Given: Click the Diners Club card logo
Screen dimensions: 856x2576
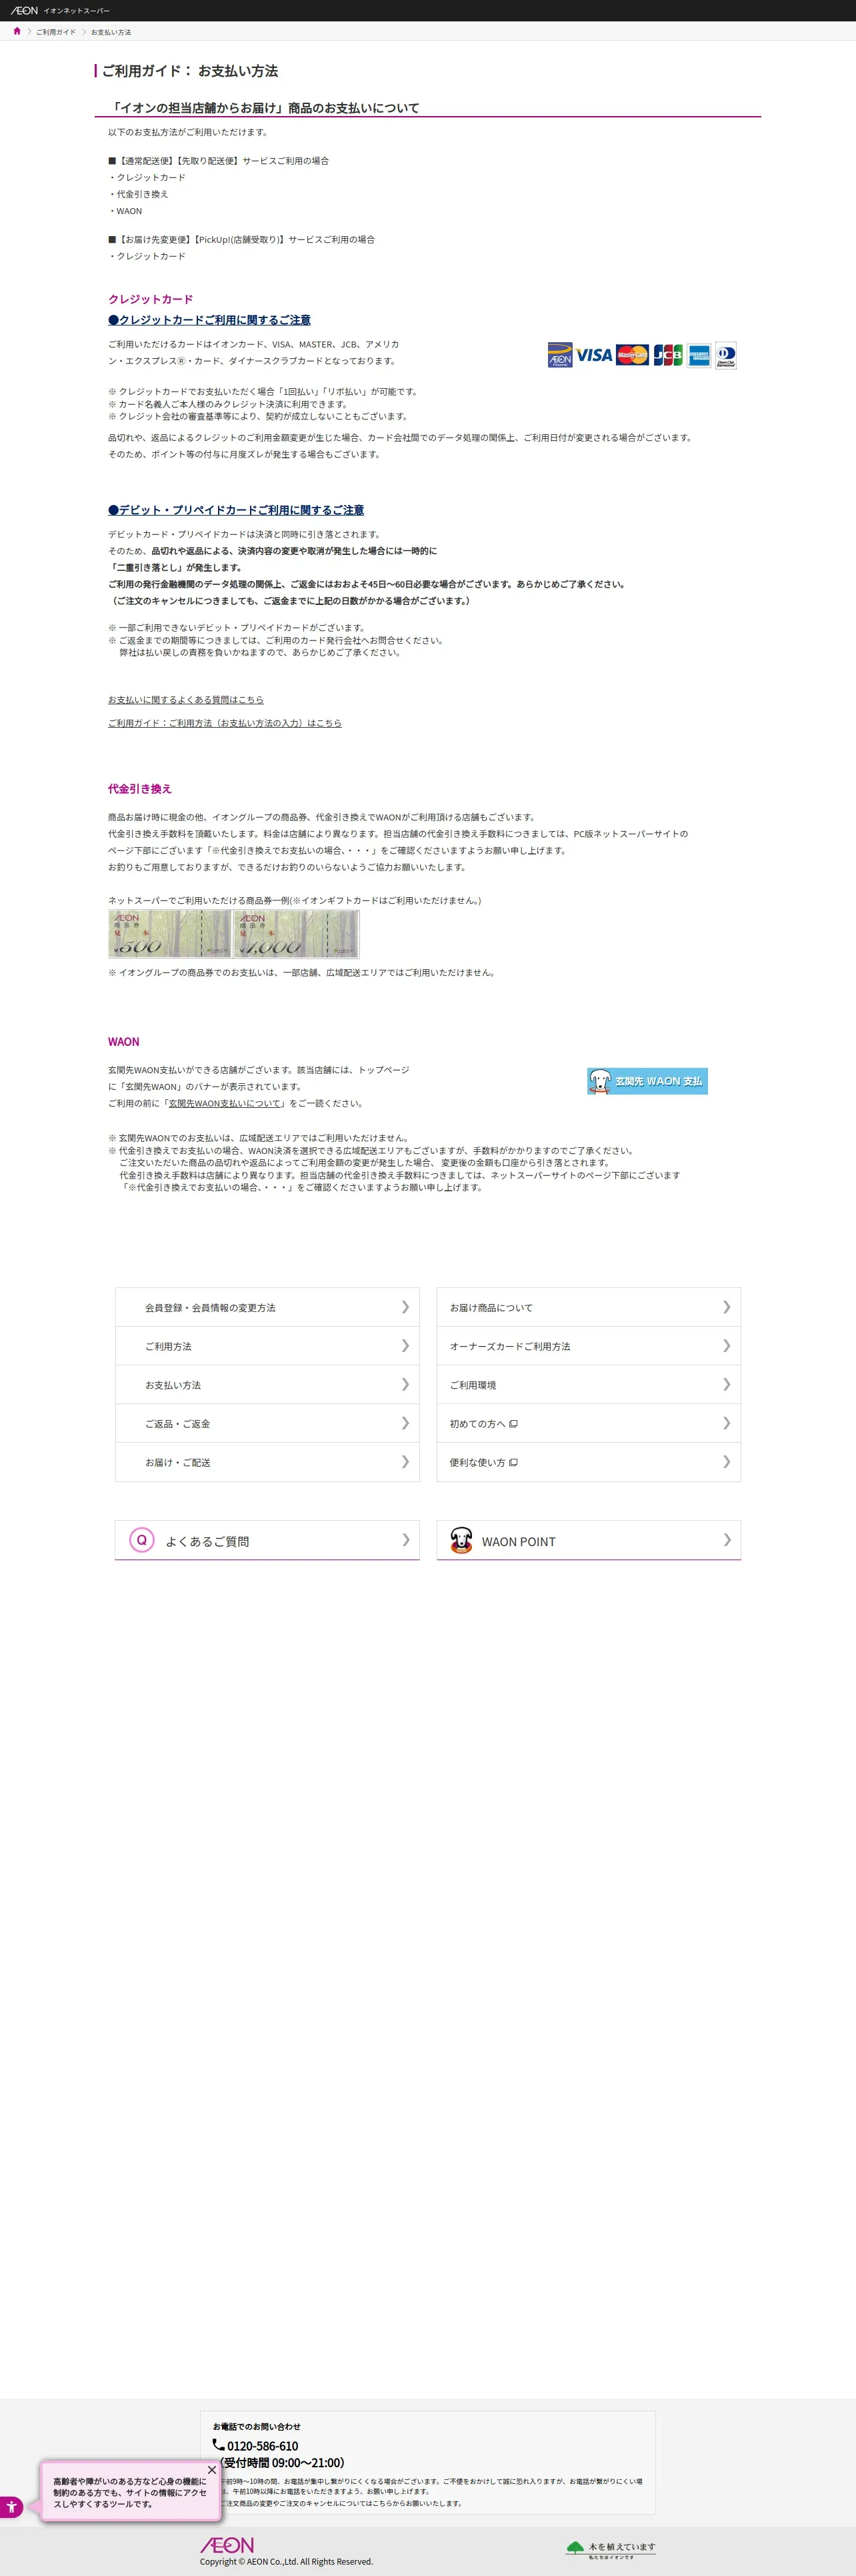Looking at the screenshot, I should [x=726, y=355].
